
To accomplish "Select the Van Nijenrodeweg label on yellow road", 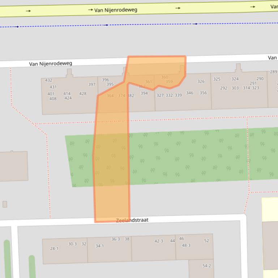I will tap(116, 10).
